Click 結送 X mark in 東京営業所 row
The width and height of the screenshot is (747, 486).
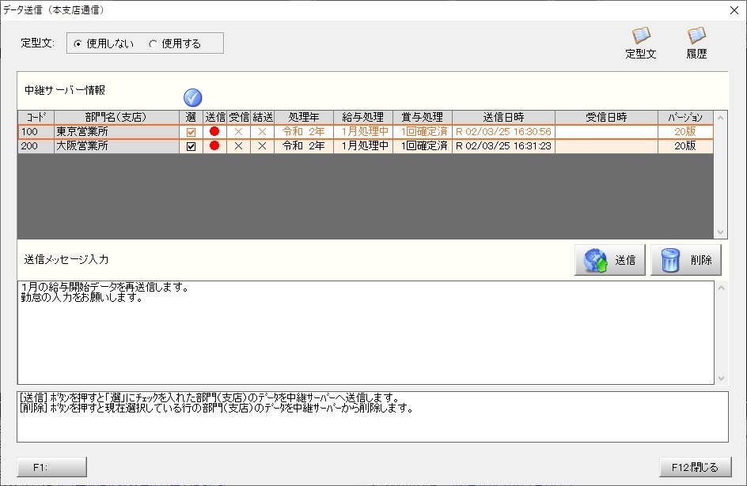[262, 132]
